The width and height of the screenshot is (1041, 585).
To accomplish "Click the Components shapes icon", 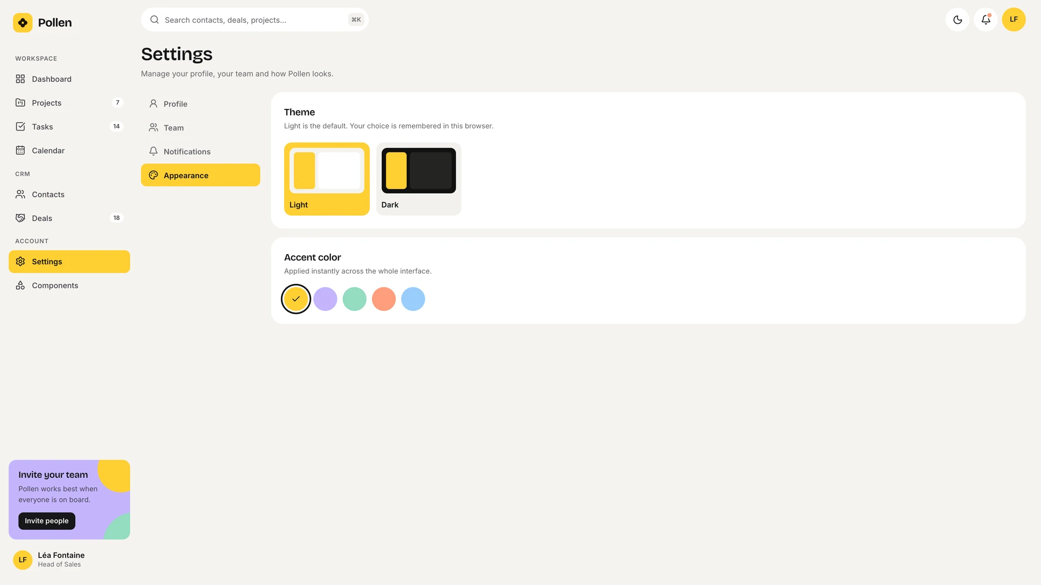I will [20, 285].
